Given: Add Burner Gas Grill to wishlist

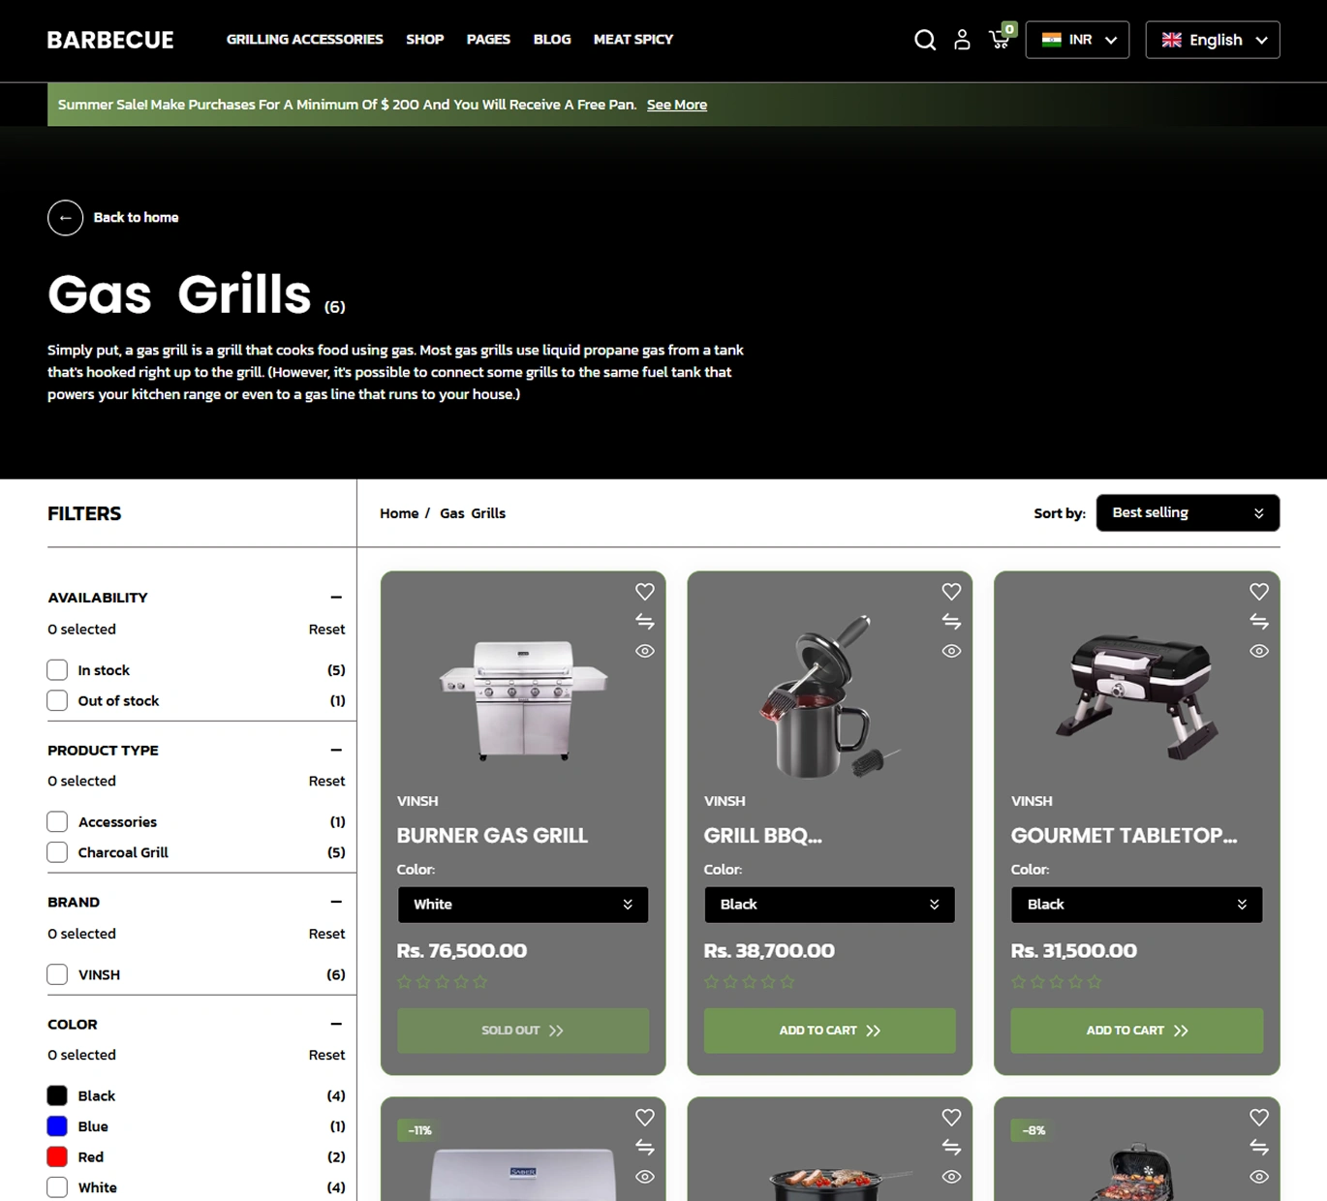Looking at the screenshot, I should pyautogui.click(x=645, y=592).
